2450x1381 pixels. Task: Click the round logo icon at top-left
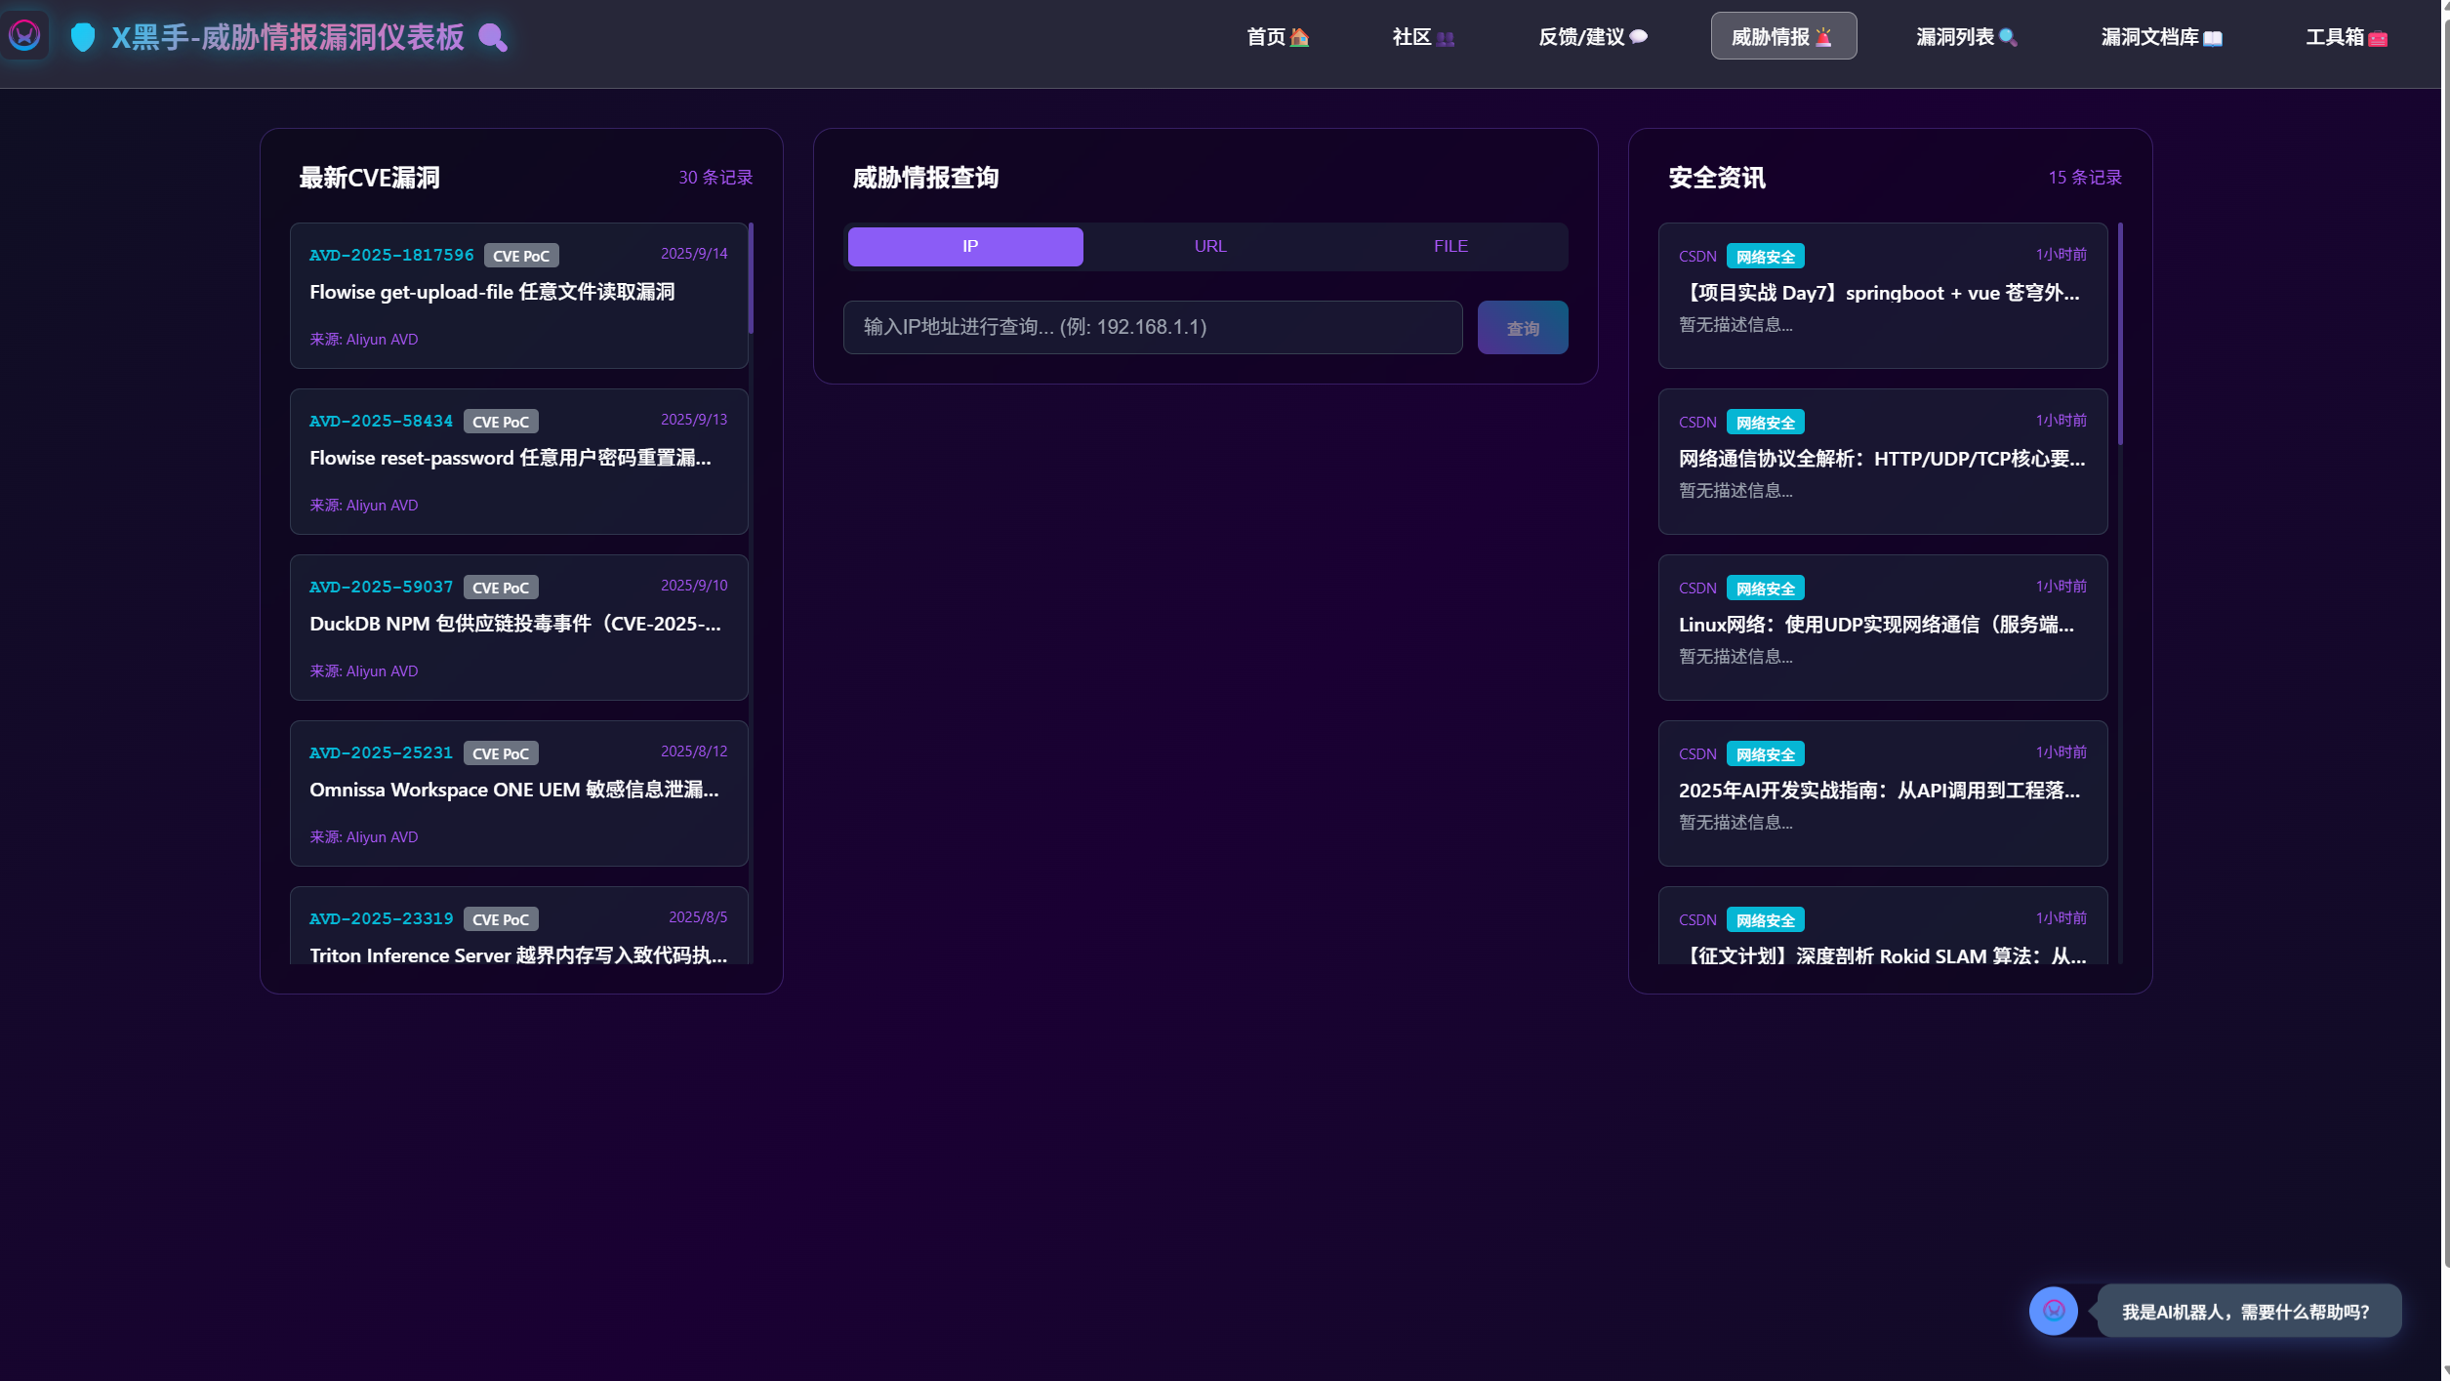tap(24, 36)
